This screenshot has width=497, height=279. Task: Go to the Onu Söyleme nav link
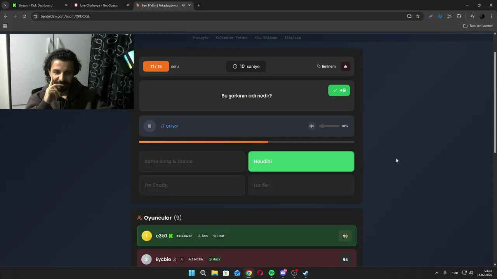pyautogui.click(x=266, y=38)
